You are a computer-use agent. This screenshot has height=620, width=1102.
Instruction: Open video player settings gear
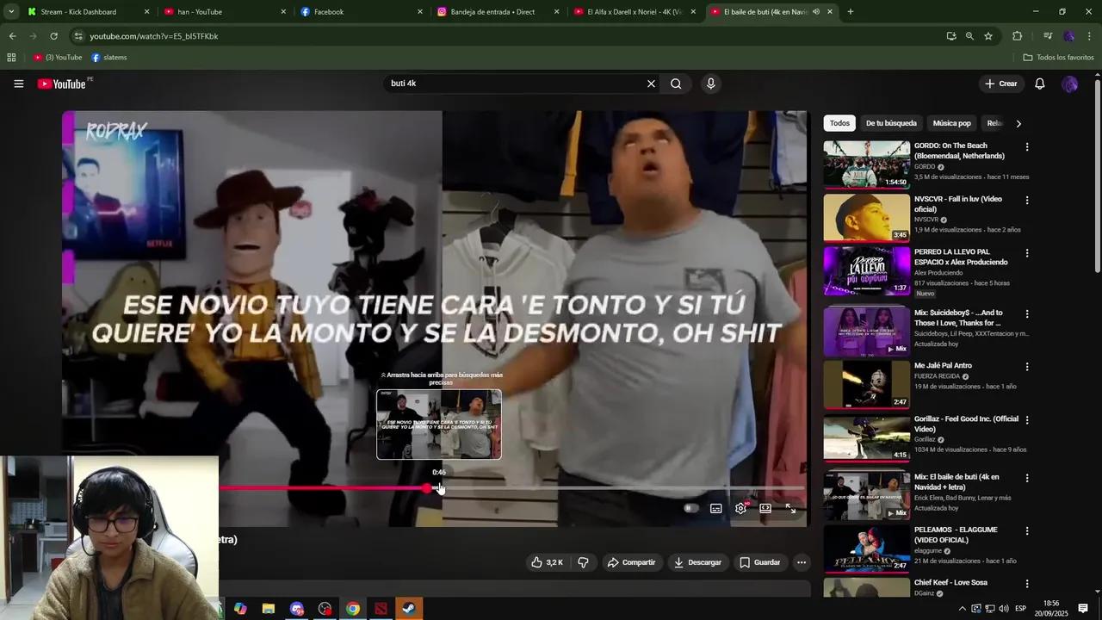tap(740, 508)
